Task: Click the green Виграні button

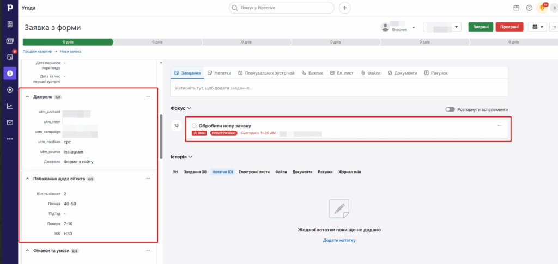Action: point(481,27)
